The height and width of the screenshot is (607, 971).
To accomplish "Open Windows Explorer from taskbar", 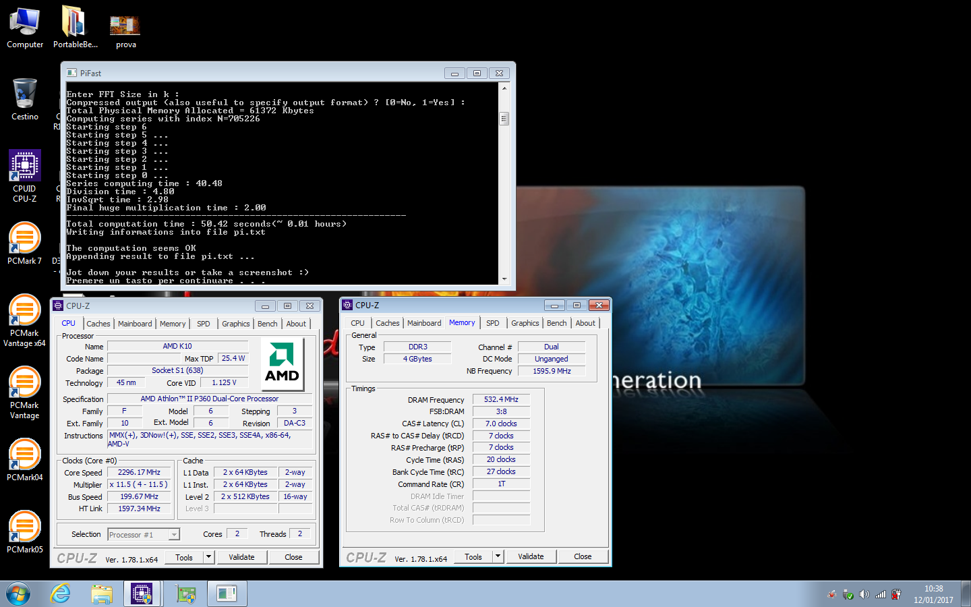I will point(102,594).
